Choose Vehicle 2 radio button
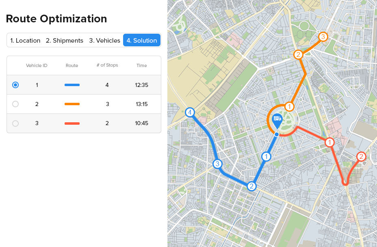Screen dimensions: 377x247 (15, 104)
